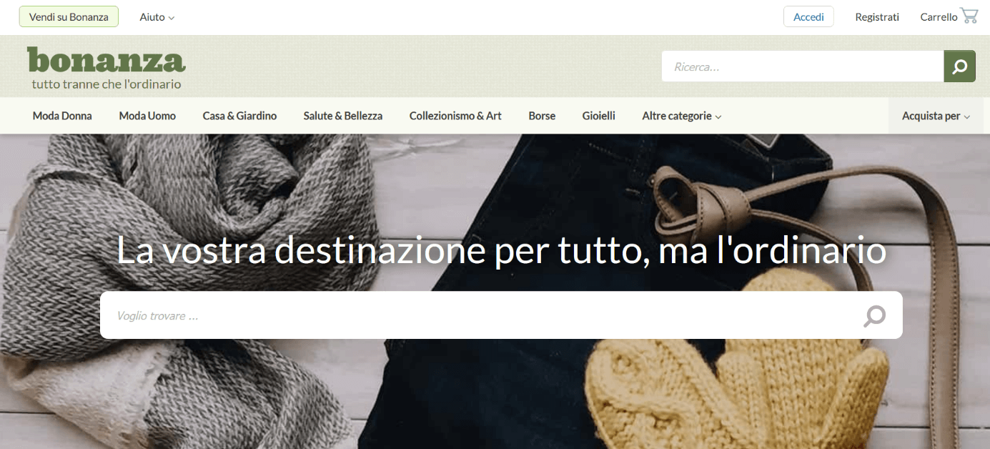Click the green header search magnifier button

[x=960, y=66]
